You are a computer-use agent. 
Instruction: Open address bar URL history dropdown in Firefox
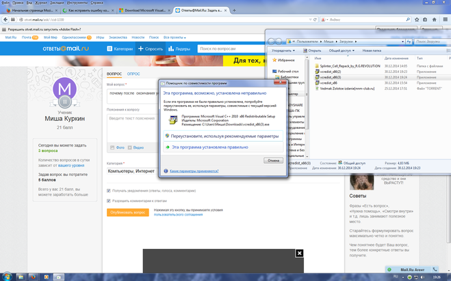310,20
